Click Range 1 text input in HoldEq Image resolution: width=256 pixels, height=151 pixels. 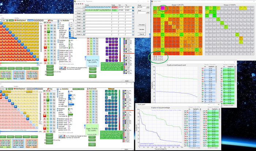(x=98, y=7)
